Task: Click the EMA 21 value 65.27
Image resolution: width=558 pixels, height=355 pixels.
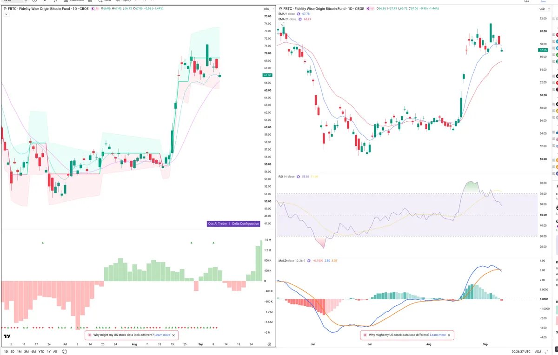Action: click(x=307, y=19)
